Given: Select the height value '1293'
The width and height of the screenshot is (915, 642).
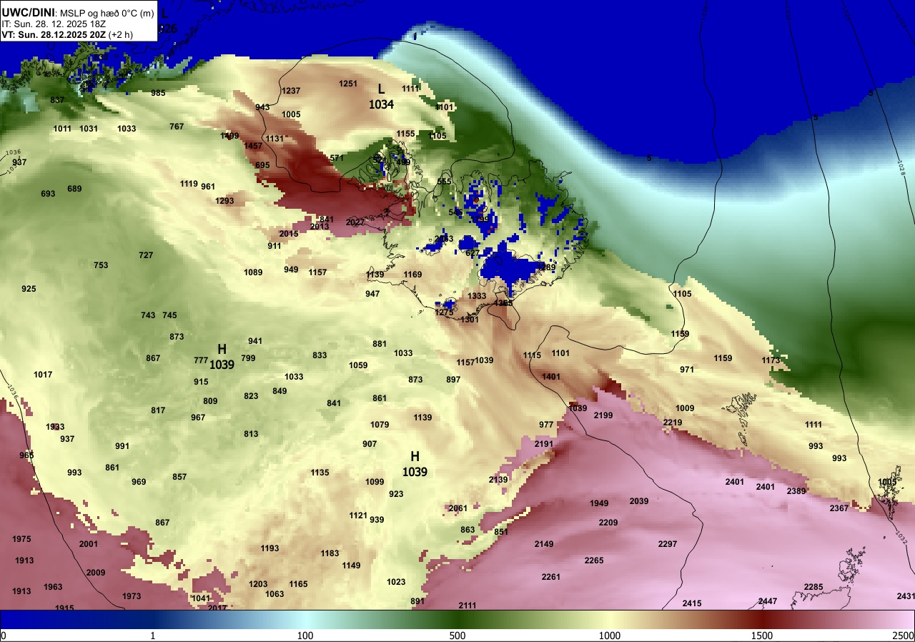Looking at the screenshot, I should (224, 201).
